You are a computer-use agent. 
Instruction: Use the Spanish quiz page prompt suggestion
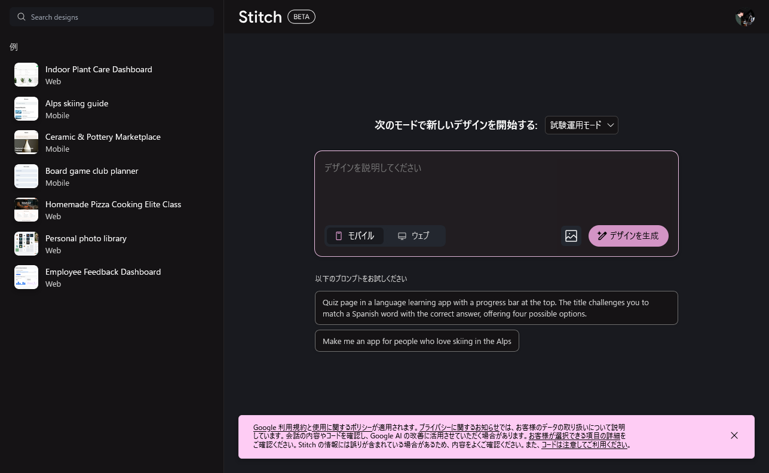[x=496, y=308]
